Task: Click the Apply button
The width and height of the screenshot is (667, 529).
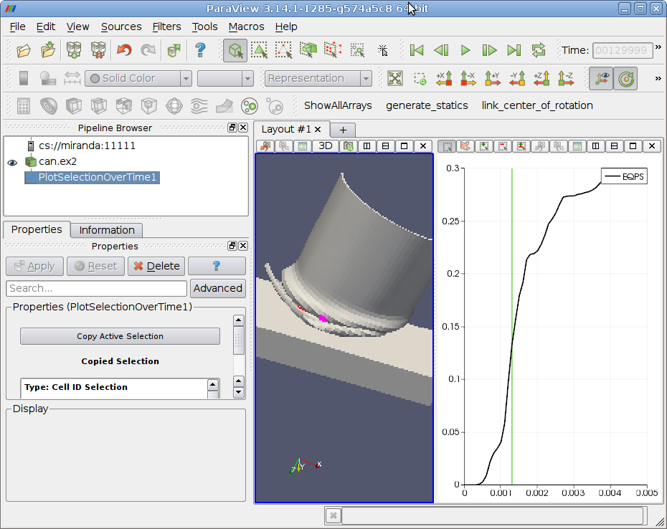Action: [35, 266]
